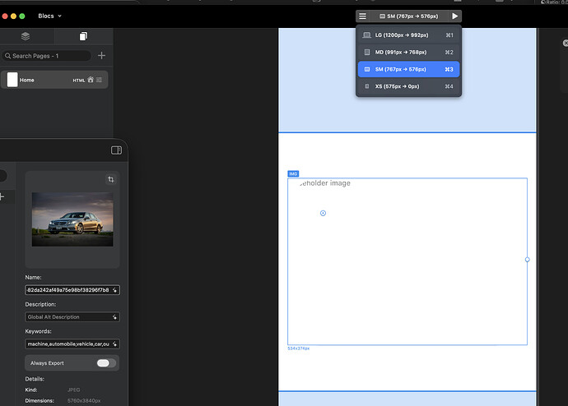Open the hamburger menu in the toolbar
Screen dimensions: 568x406
coord(362,16)
